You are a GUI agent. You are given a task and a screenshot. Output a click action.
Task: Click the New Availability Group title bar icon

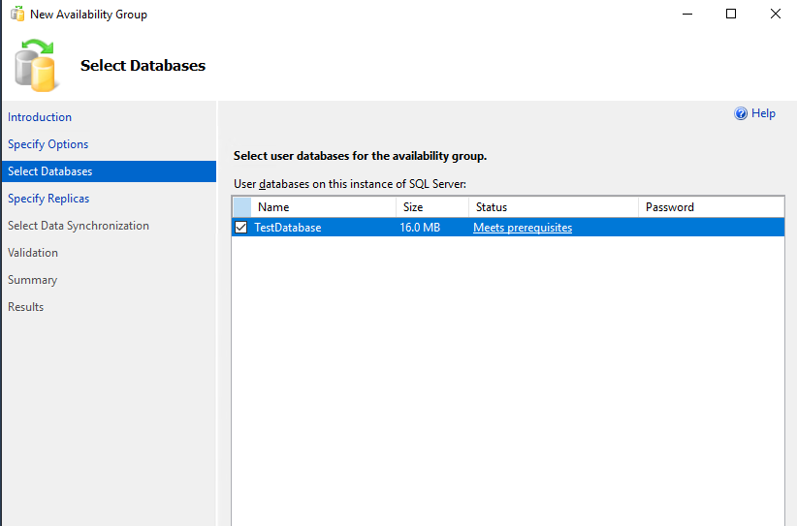click(x=17, y=15)
